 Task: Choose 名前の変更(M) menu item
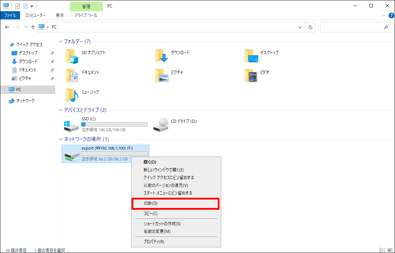click(176, 231)
